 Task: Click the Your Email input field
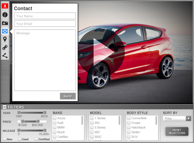(45, 24)
